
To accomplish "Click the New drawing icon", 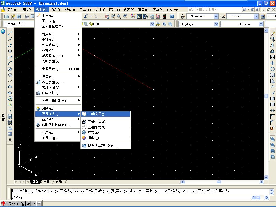I will tap(6, 16).
